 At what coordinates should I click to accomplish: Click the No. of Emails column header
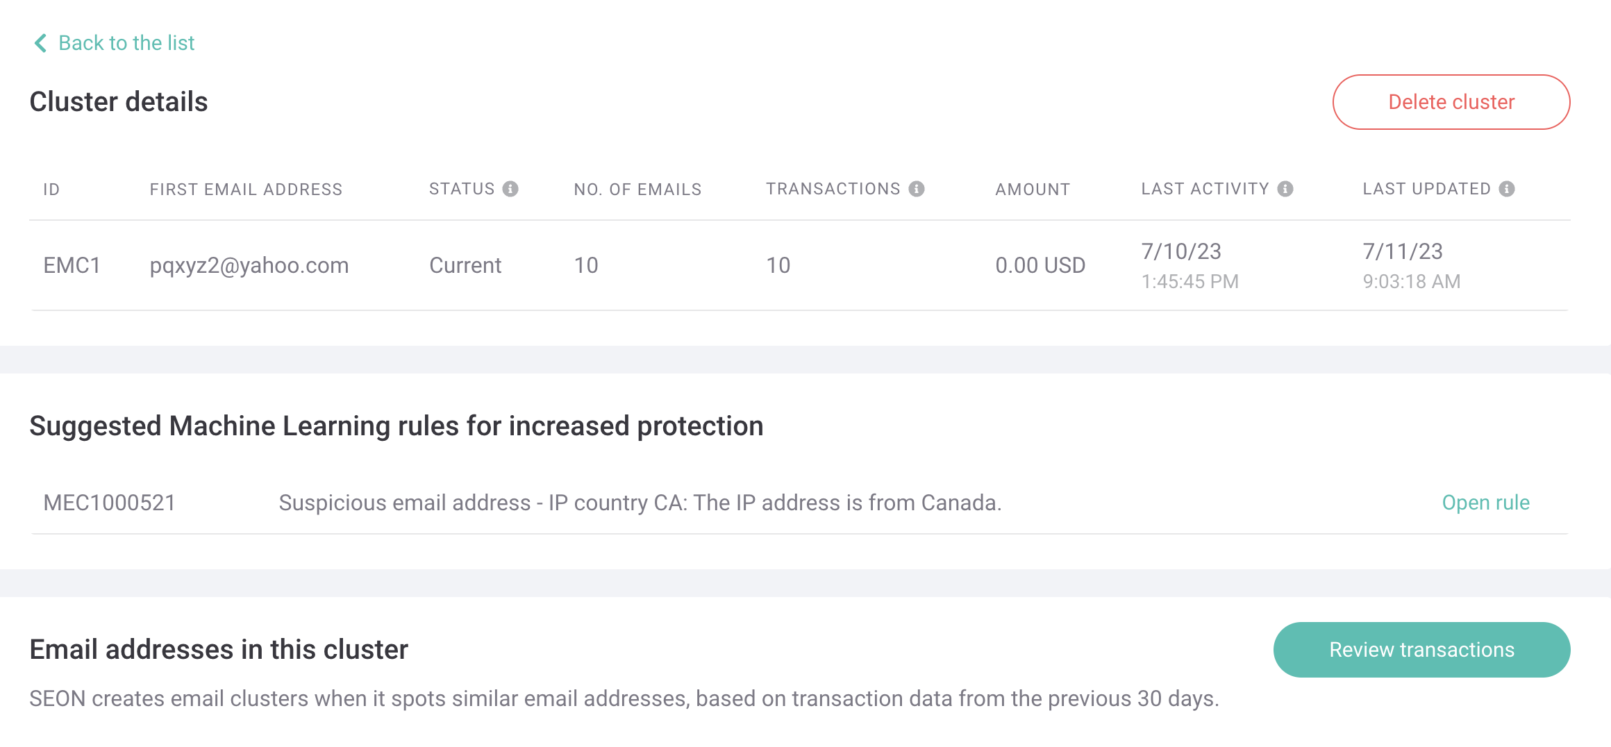637,190
